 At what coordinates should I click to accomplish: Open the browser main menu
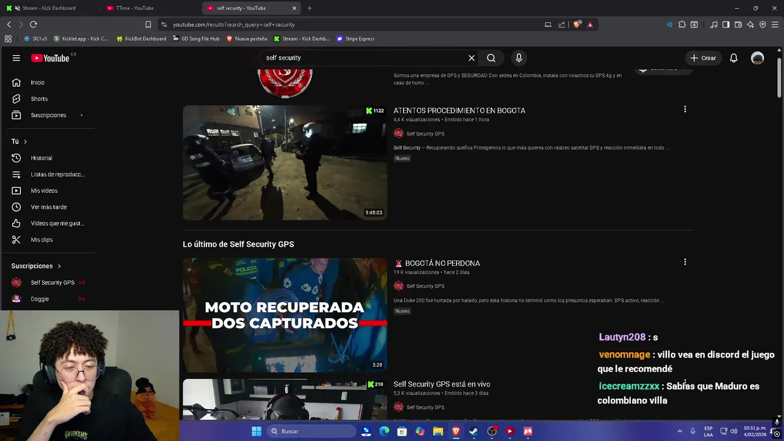775,24
